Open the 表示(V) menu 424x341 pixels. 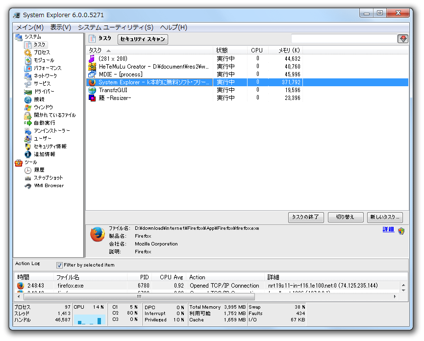(61, 27)
